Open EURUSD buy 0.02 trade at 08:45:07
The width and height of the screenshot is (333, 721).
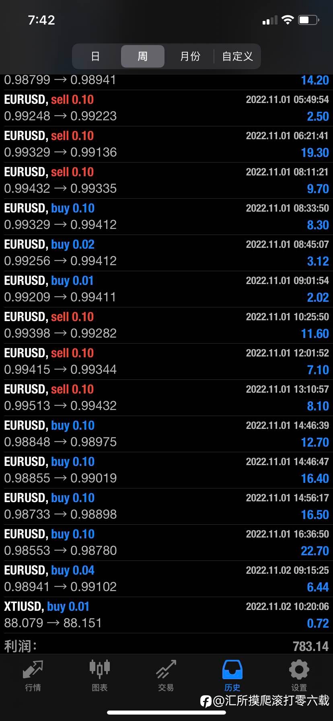tap(166, 253)
